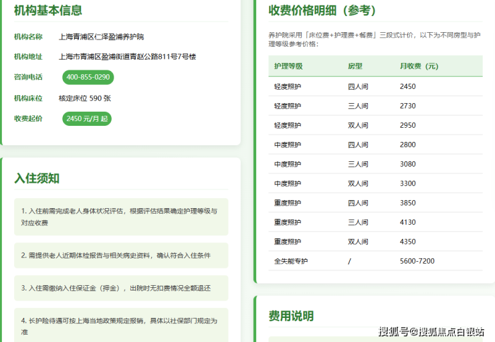
Task: Click 中度照护 in the 3300 row
Action: (288, 183)
